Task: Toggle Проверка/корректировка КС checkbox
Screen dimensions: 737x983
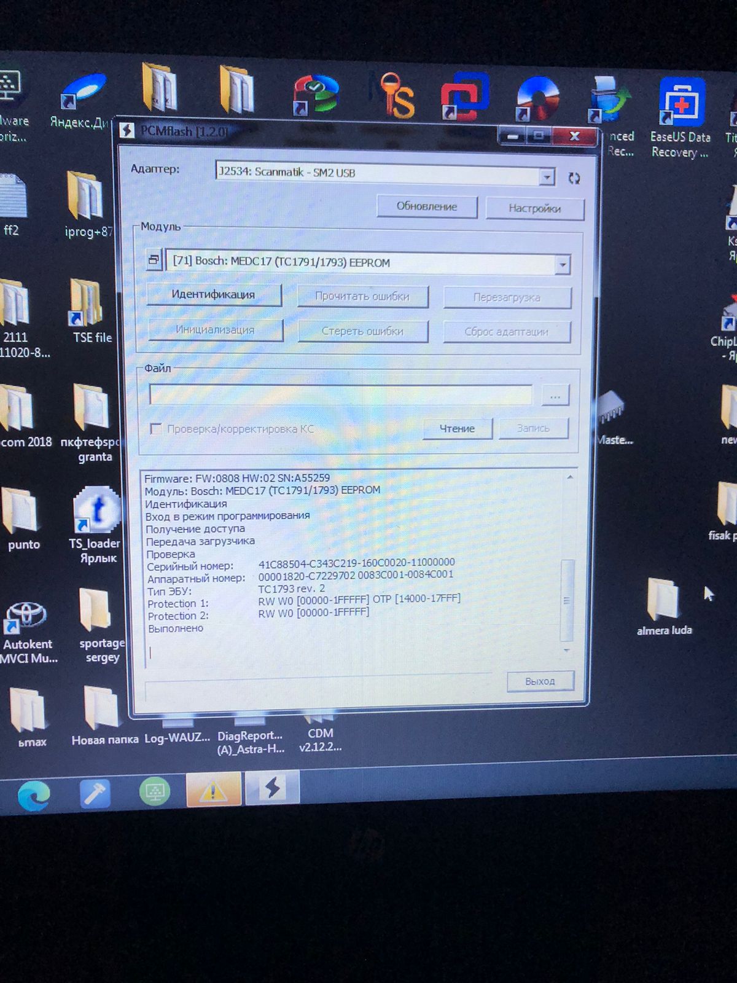Action: pyautogui.click(x=156, y=429)
